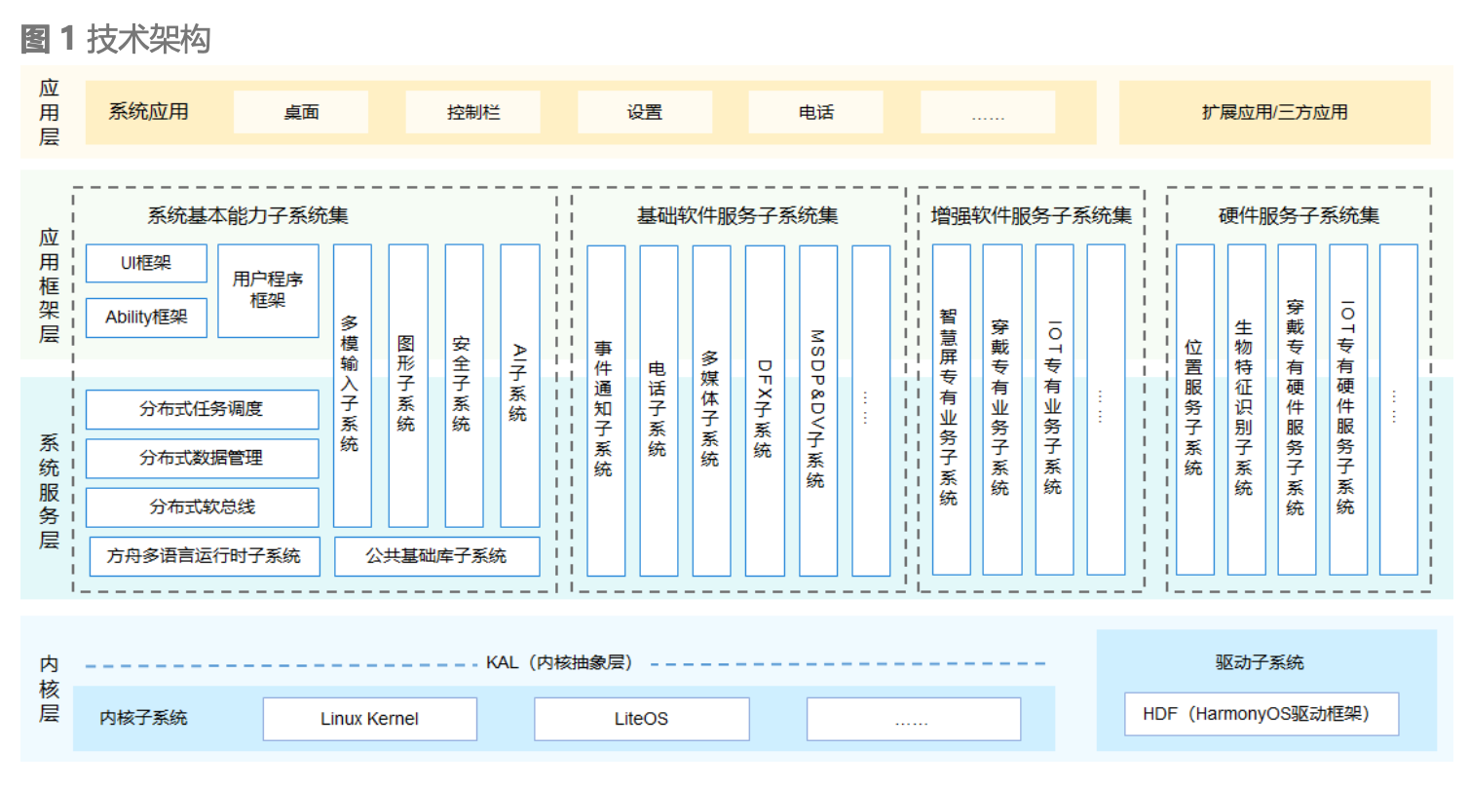This screenshot has width=1469, height=787.
Task: Select the 穿戴专有业务子系统 column
Action: point(1002,410)
